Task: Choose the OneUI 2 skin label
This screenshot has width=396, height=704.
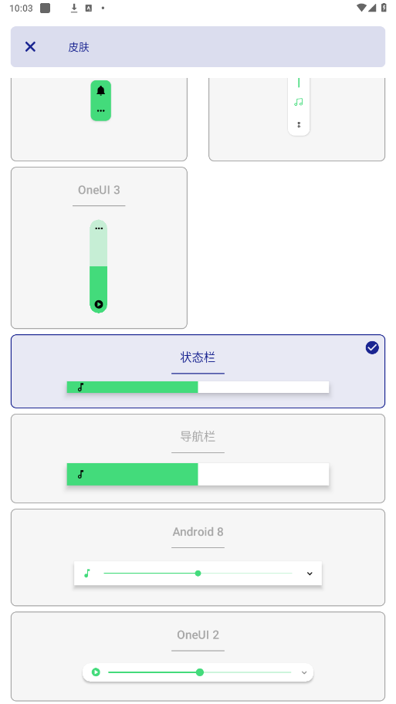Action: 198,635
